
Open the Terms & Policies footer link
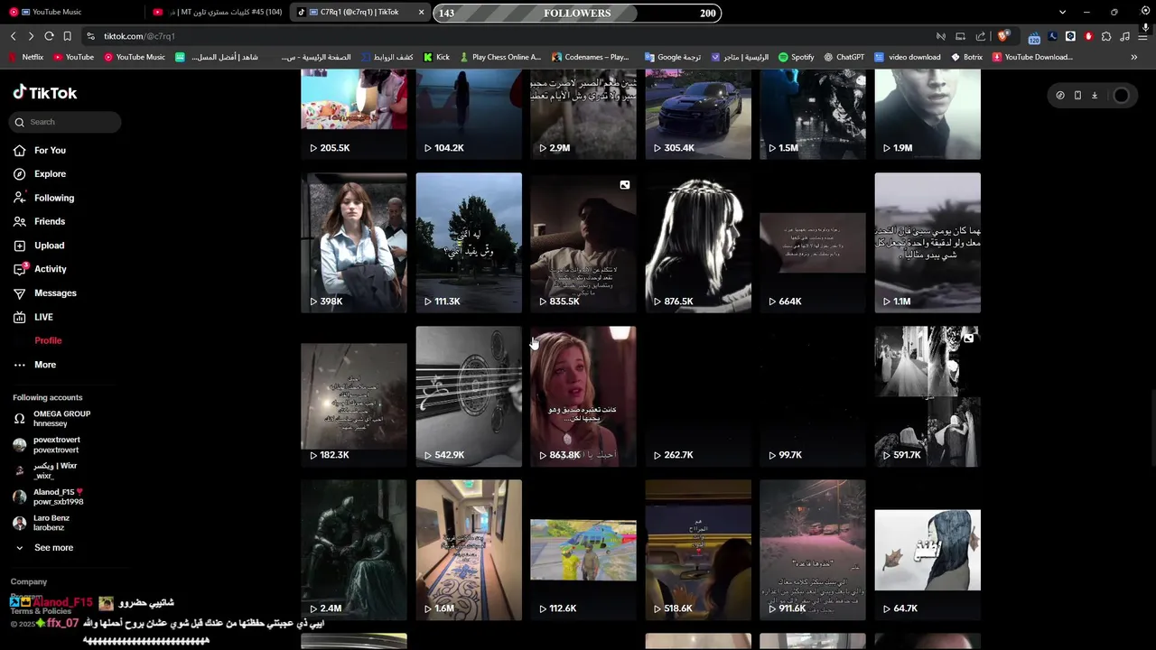[41, 611]
